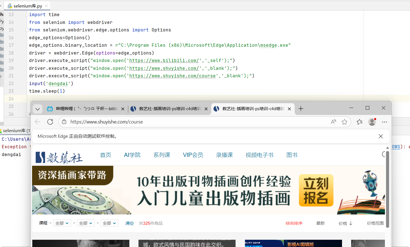Click the 立刻报名 banner button
Viewport: 410px width, 247px height.
coord(316,191)
